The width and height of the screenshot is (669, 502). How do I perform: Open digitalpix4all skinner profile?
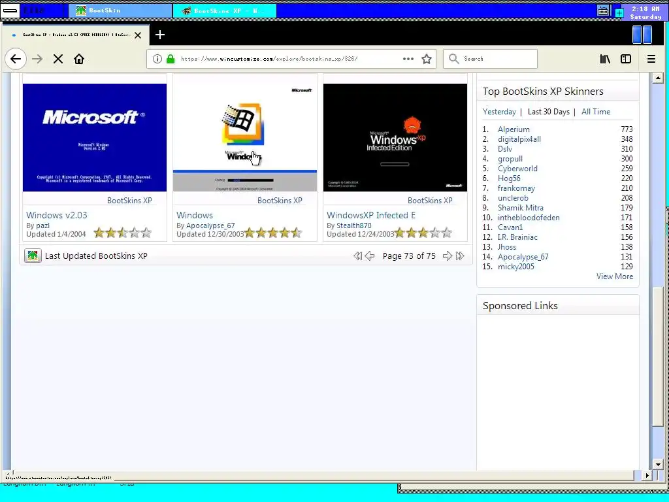[x=519, y=139]
